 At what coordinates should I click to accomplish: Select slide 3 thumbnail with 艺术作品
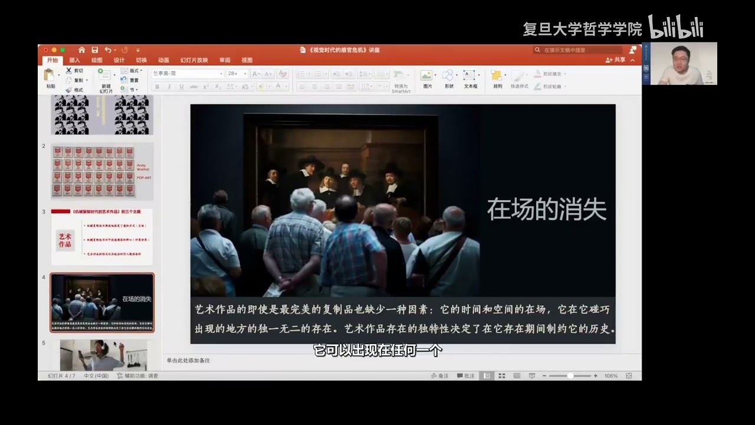click(x=102, y=237)
